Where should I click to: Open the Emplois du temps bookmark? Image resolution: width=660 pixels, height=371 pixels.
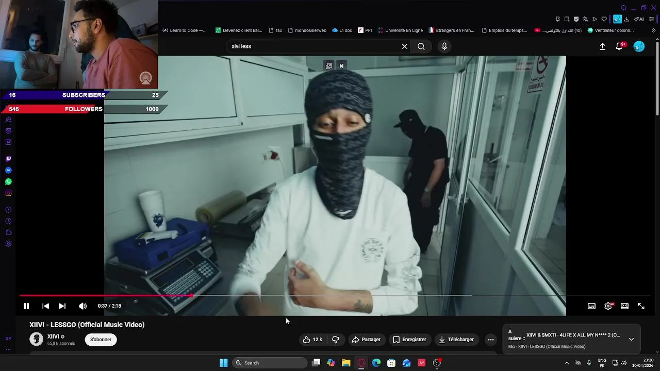pyautogui.click(x=504, y=30)
